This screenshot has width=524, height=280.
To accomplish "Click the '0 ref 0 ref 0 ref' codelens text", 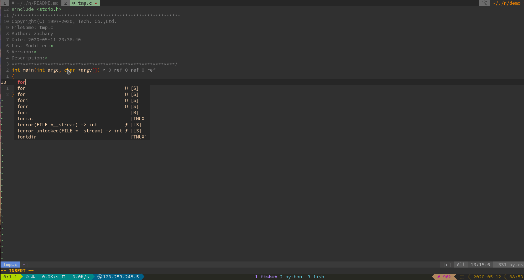I will 132,70.
